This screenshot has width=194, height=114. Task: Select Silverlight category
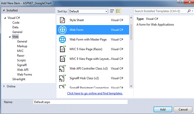(19, 79)
